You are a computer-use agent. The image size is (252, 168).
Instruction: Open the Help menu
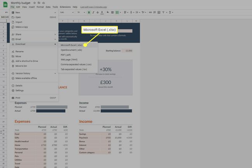click(75, 7)
